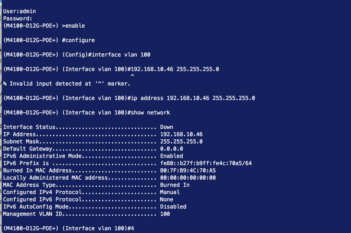
Task: Click the Interface Status value 'Down'
Action: [167, 127]
